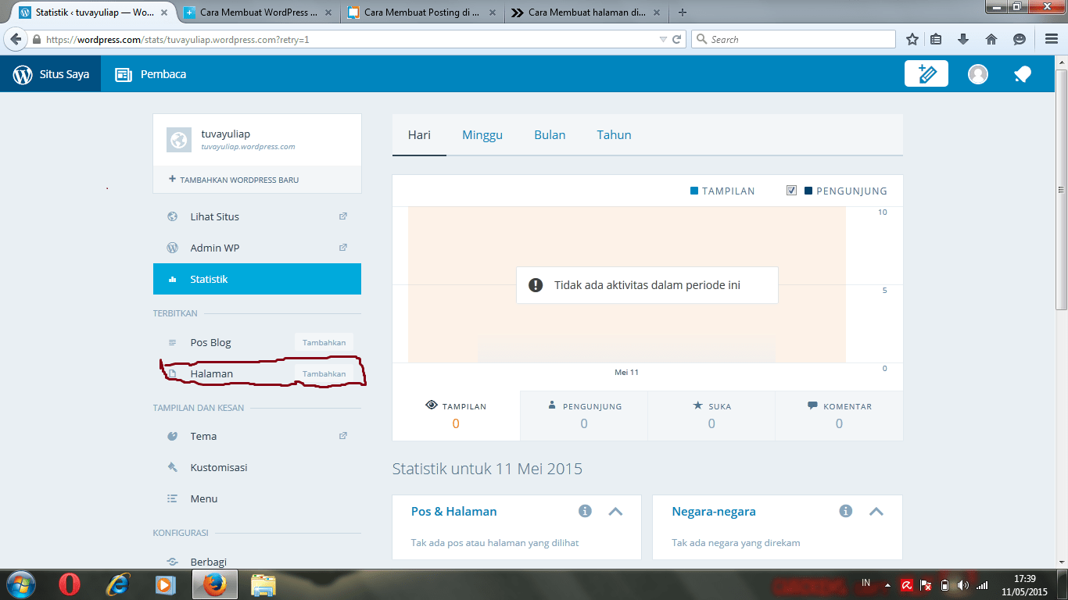Click the WordPress logo beside Situs Saya
This screenshot has width=1068, height=600.
point(23,75)
